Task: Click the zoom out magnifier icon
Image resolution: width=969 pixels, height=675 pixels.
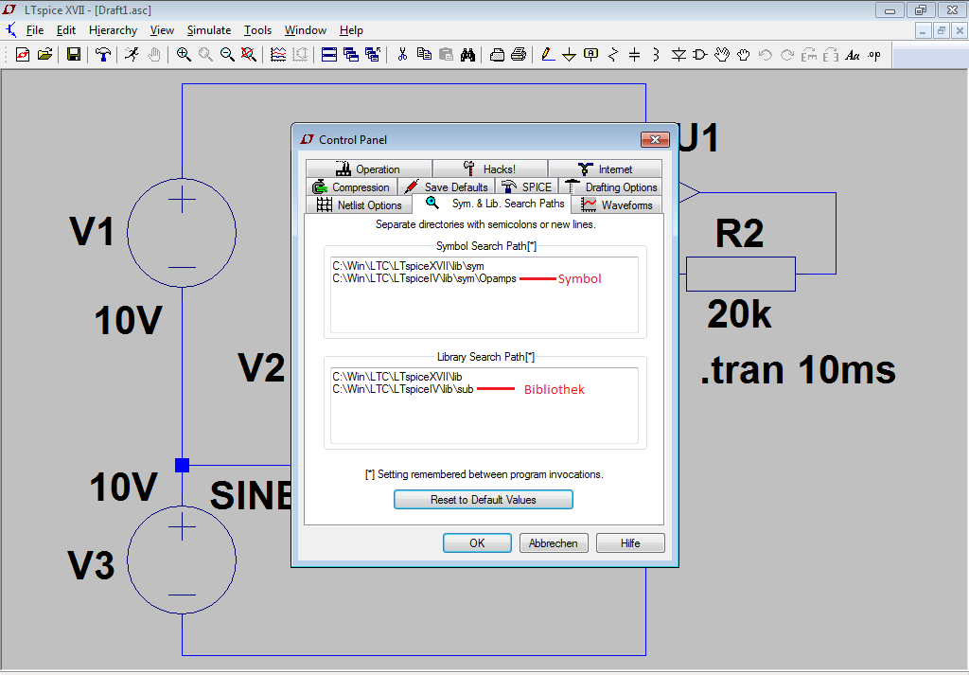Action: click(227, 55)
